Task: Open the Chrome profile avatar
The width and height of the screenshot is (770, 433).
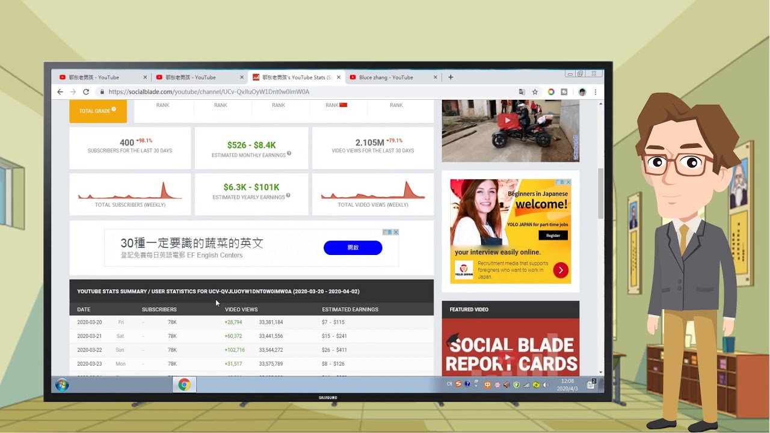Action: pyautogui.click(x=582, y=92)
